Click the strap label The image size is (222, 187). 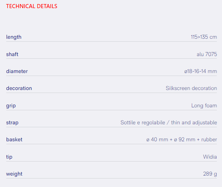pos(12,122)
